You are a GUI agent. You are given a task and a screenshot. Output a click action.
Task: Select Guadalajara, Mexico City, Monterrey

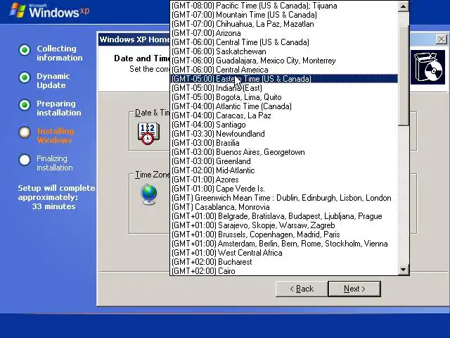284,61
